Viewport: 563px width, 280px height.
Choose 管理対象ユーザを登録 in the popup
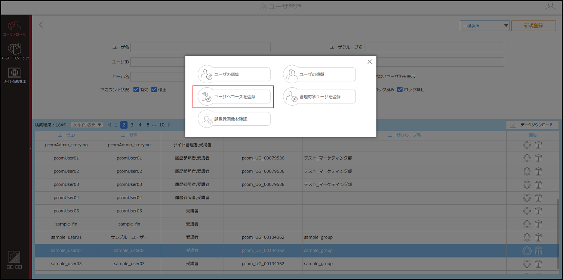pos(319,97)
